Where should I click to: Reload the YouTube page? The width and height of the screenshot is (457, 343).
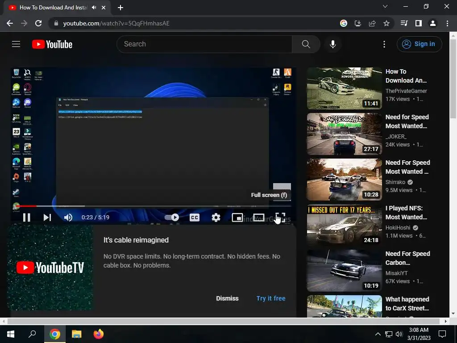tap(38, 23)
